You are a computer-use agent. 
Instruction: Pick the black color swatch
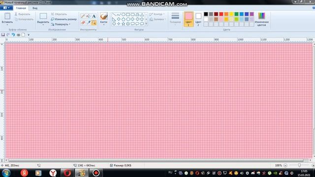[206, 14]
